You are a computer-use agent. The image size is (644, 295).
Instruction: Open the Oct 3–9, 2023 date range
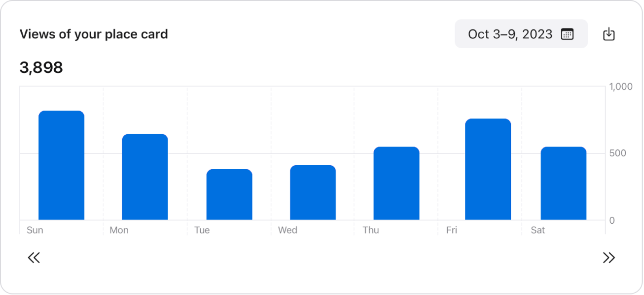(x=510, y=34)
